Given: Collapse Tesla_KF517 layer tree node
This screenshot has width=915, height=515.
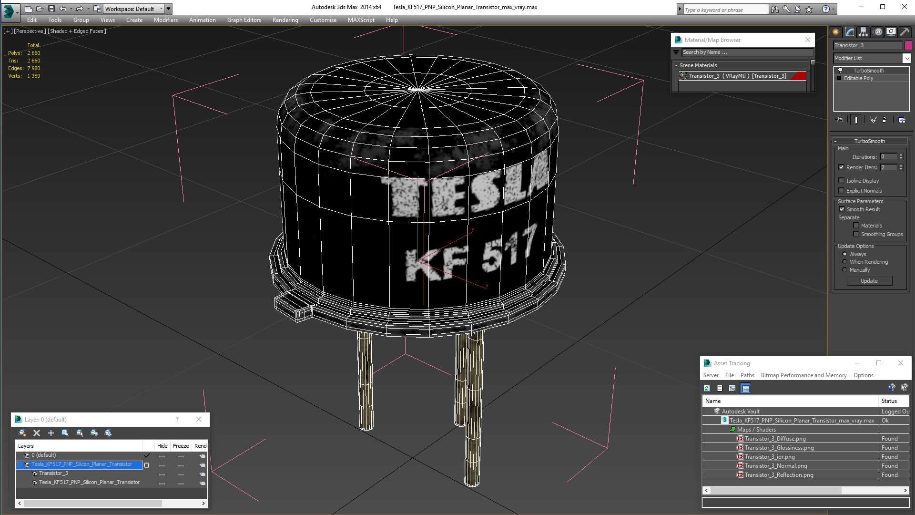Looking at the screenshot, I should [x=20, y=464].
